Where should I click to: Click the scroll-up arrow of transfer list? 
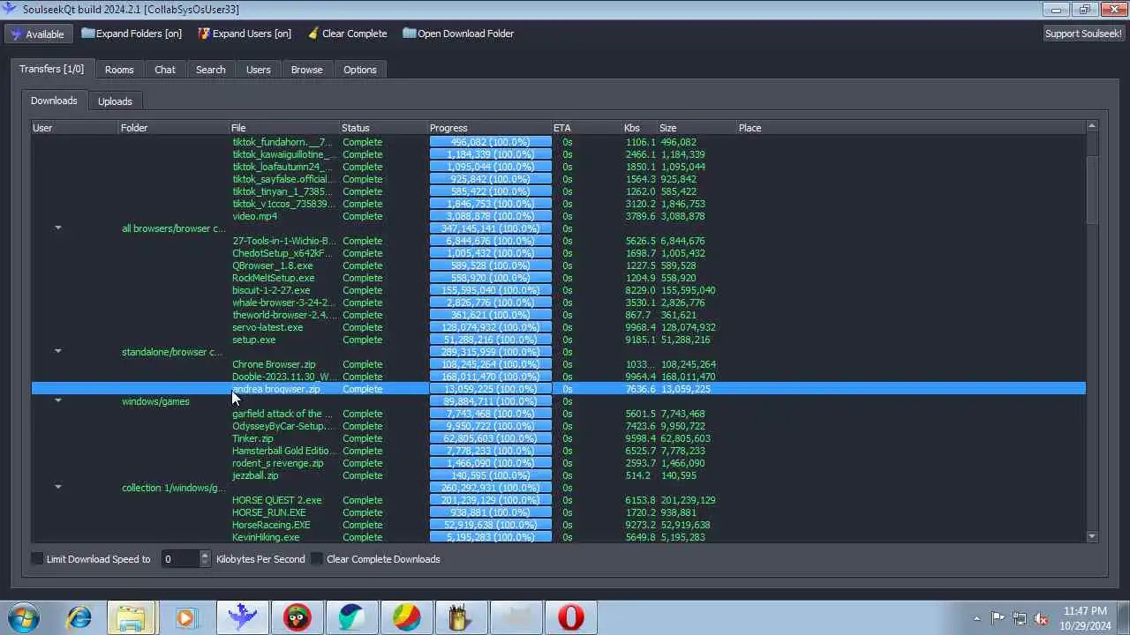click(1092, 127)
